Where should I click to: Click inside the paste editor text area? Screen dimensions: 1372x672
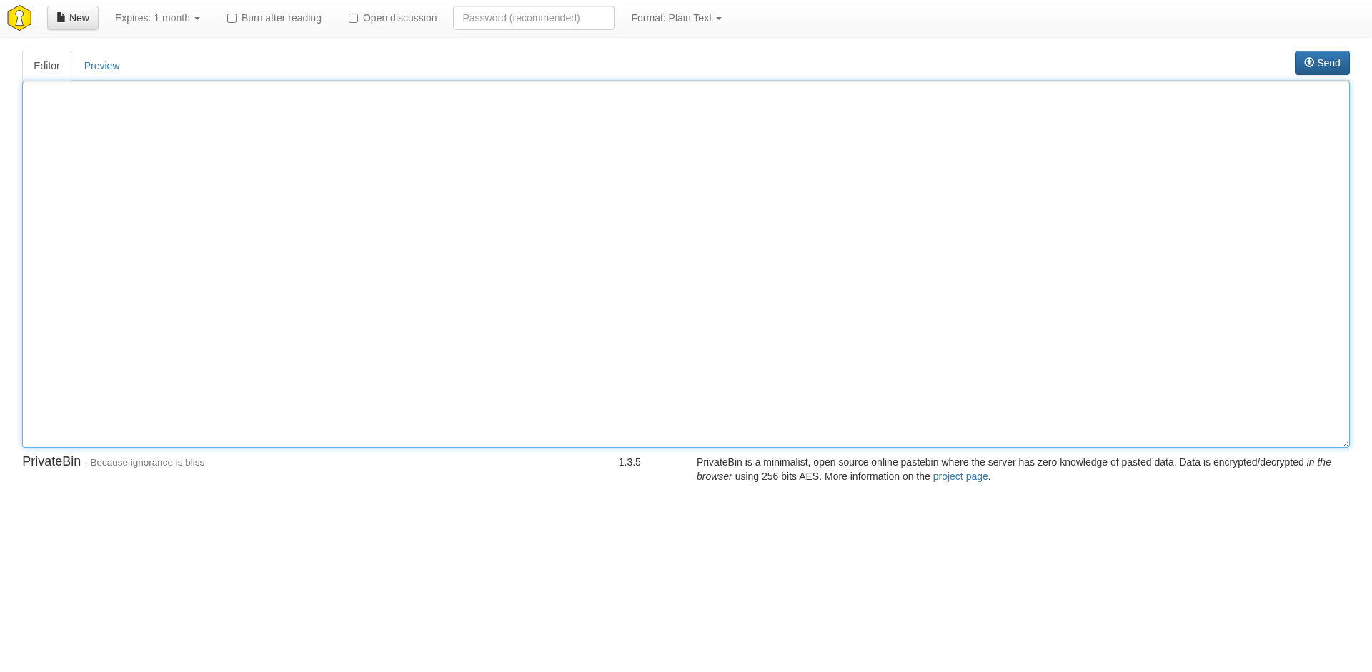tap(685, 264)
